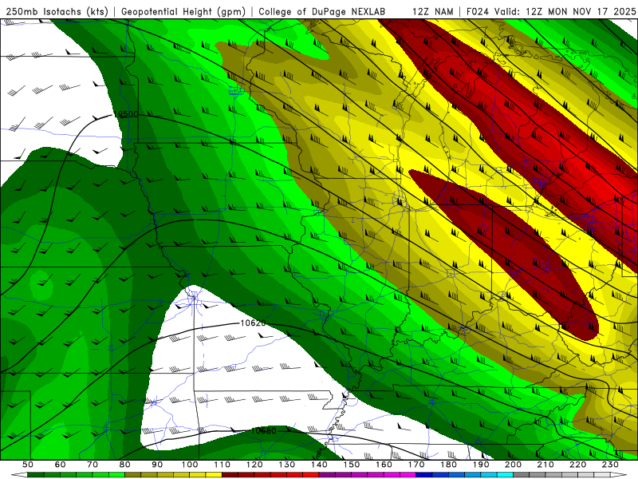Click the 110 knot scale label

(x=223, y=465)
